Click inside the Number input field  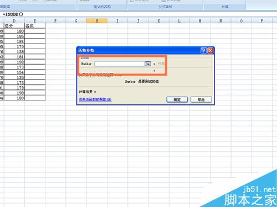tap(120, 64)
